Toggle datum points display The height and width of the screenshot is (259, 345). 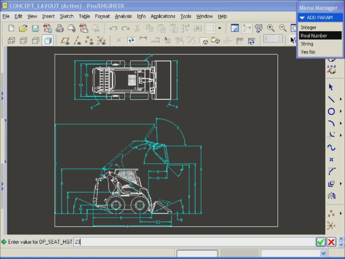89,40
